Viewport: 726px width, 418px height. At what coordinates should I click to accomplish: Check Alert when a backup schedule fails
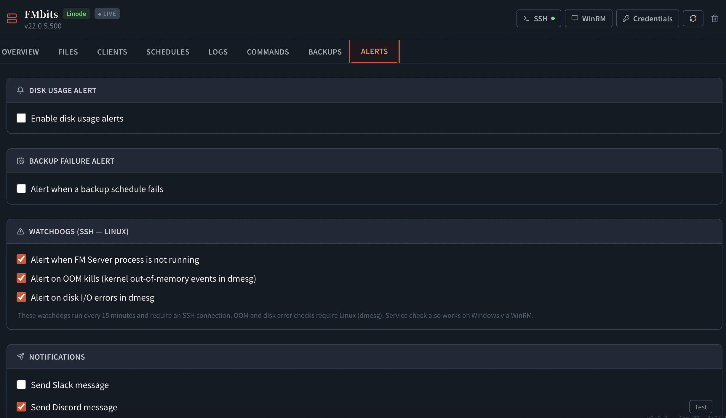click(21, 189)
